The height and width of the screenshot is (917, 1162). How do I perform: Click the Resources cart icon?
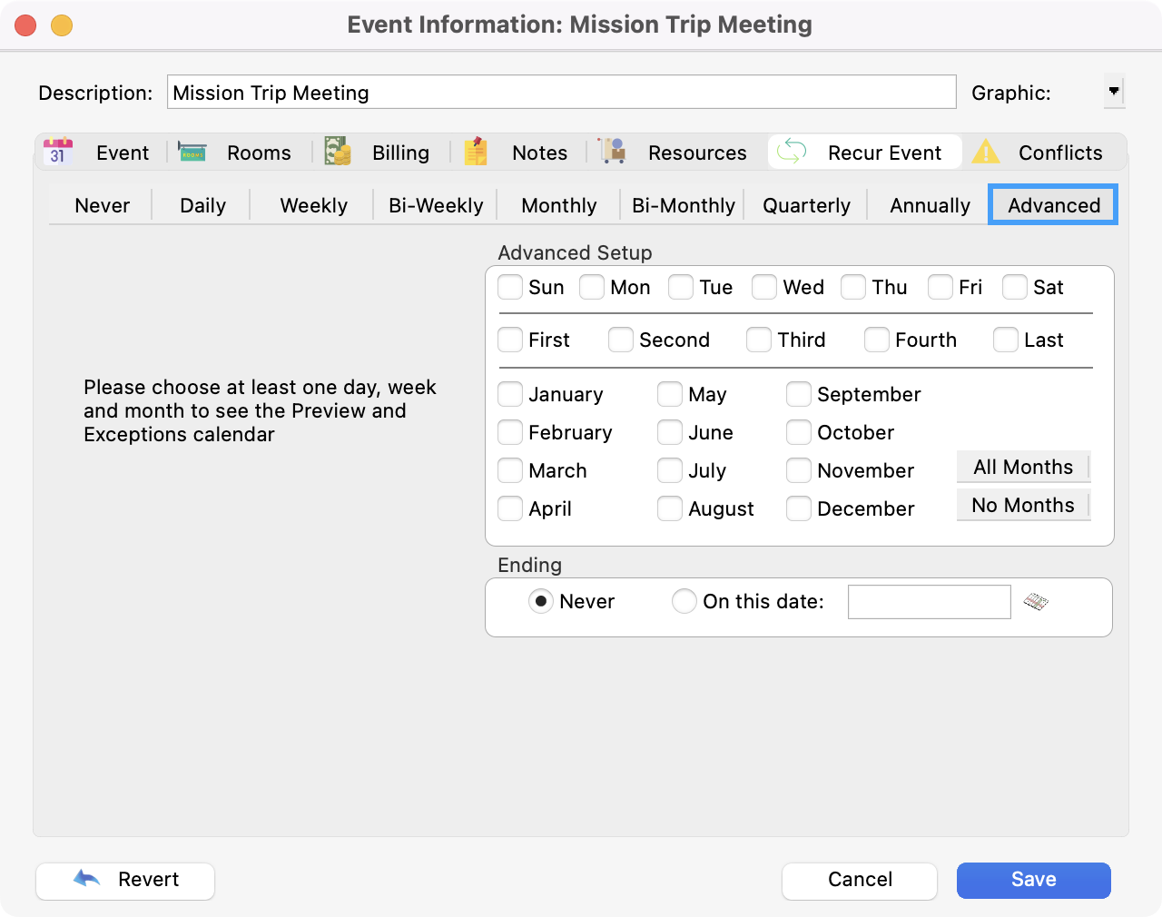point(613,152)
